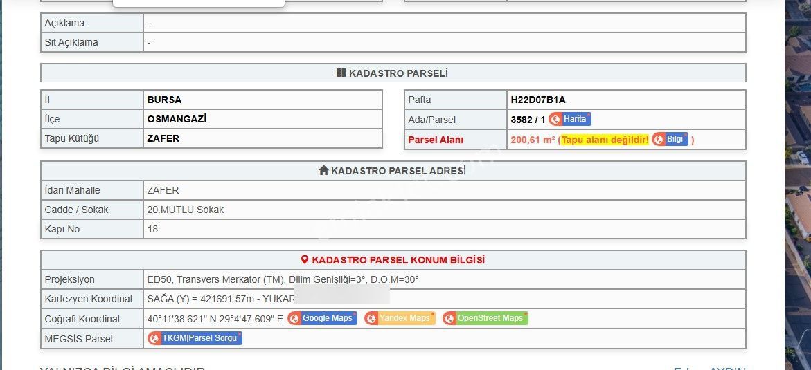The image size is (811, 370).
Task: Select the SAĞA (Y) = 421691.57m coordinate
Action: 203,299
